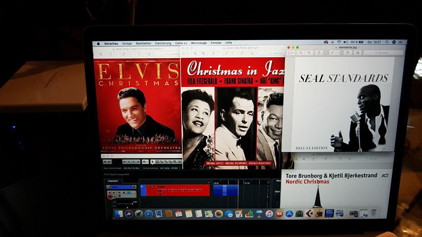Open the highlight dropdown arrow in standards.jpg window
422x237 pixels.
pos(337,53)
